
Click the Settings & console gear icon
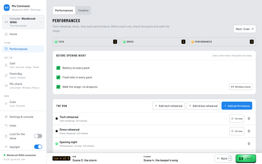[x=6, y=117]
